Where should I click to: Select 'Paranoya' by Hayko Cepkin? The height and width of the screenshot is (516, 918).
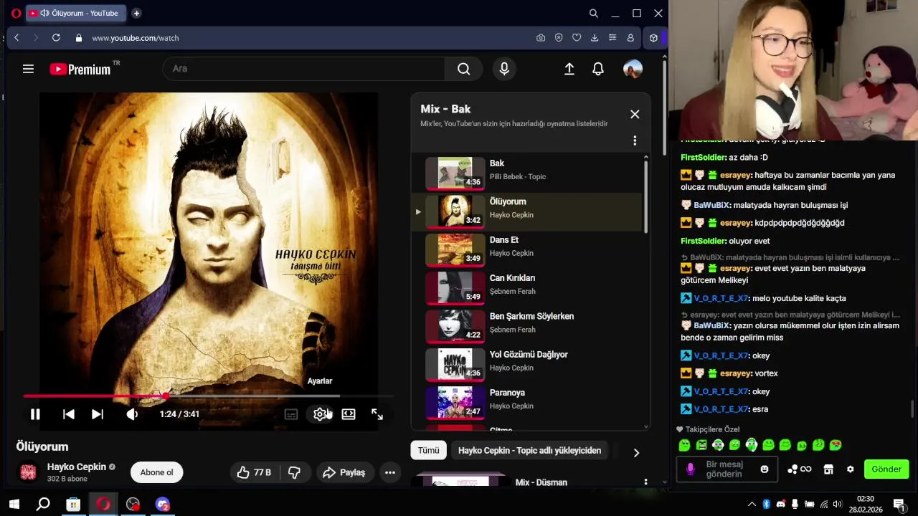(527, 403)
